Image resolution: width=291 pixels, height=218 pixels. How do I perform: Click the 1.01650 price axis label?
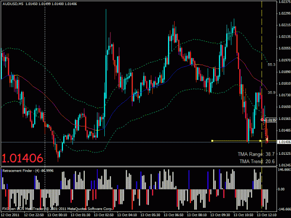pyautogui.click(x=284, y=107)
